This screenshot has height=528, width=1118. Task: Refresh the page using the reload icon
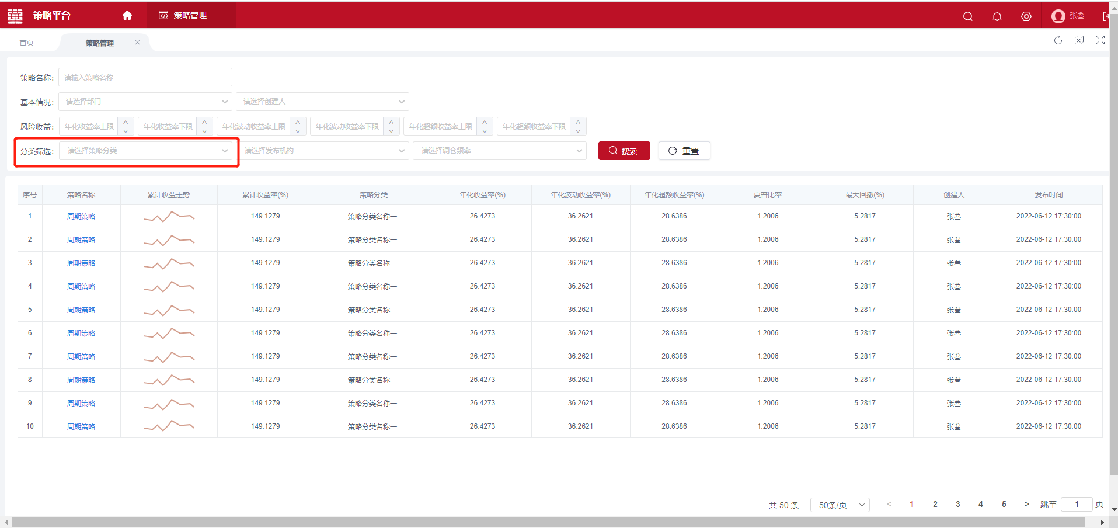tap(1058, 40)
